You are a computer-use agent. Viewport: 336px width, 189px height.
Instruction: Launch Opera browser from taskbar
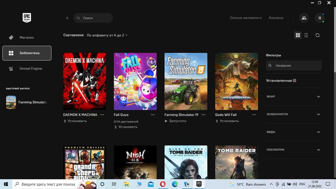163,184
